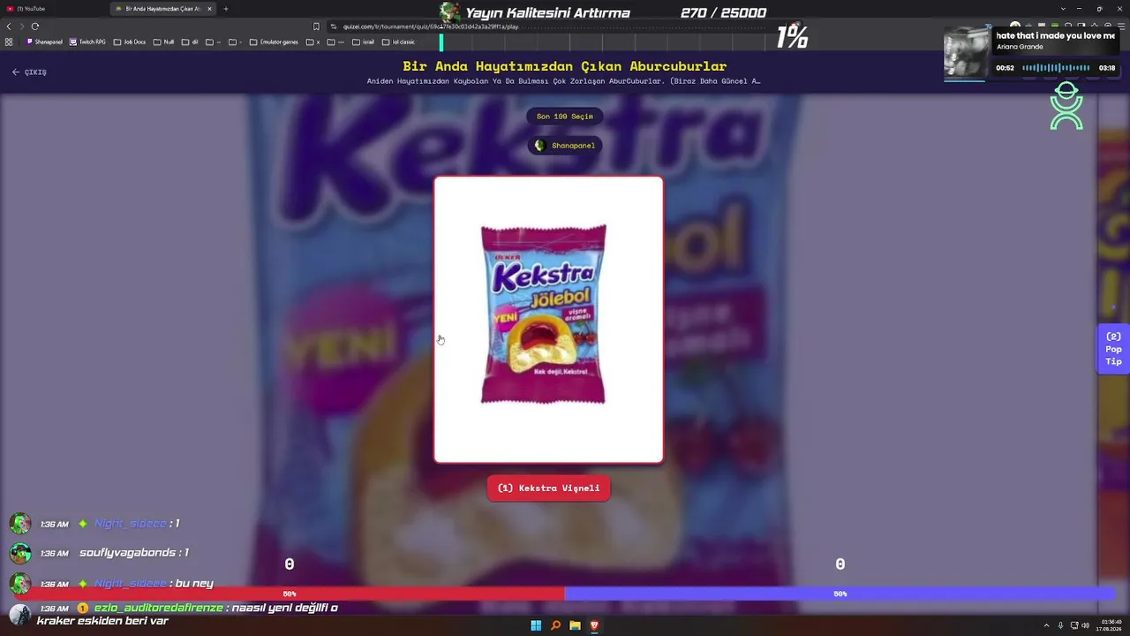The height and width of the screenshot is (636, 1130).
Task: Click the quiz title 'Bir Anda Hayatımızdan Çıkan Aburcuburlar'
Action: 565,66
